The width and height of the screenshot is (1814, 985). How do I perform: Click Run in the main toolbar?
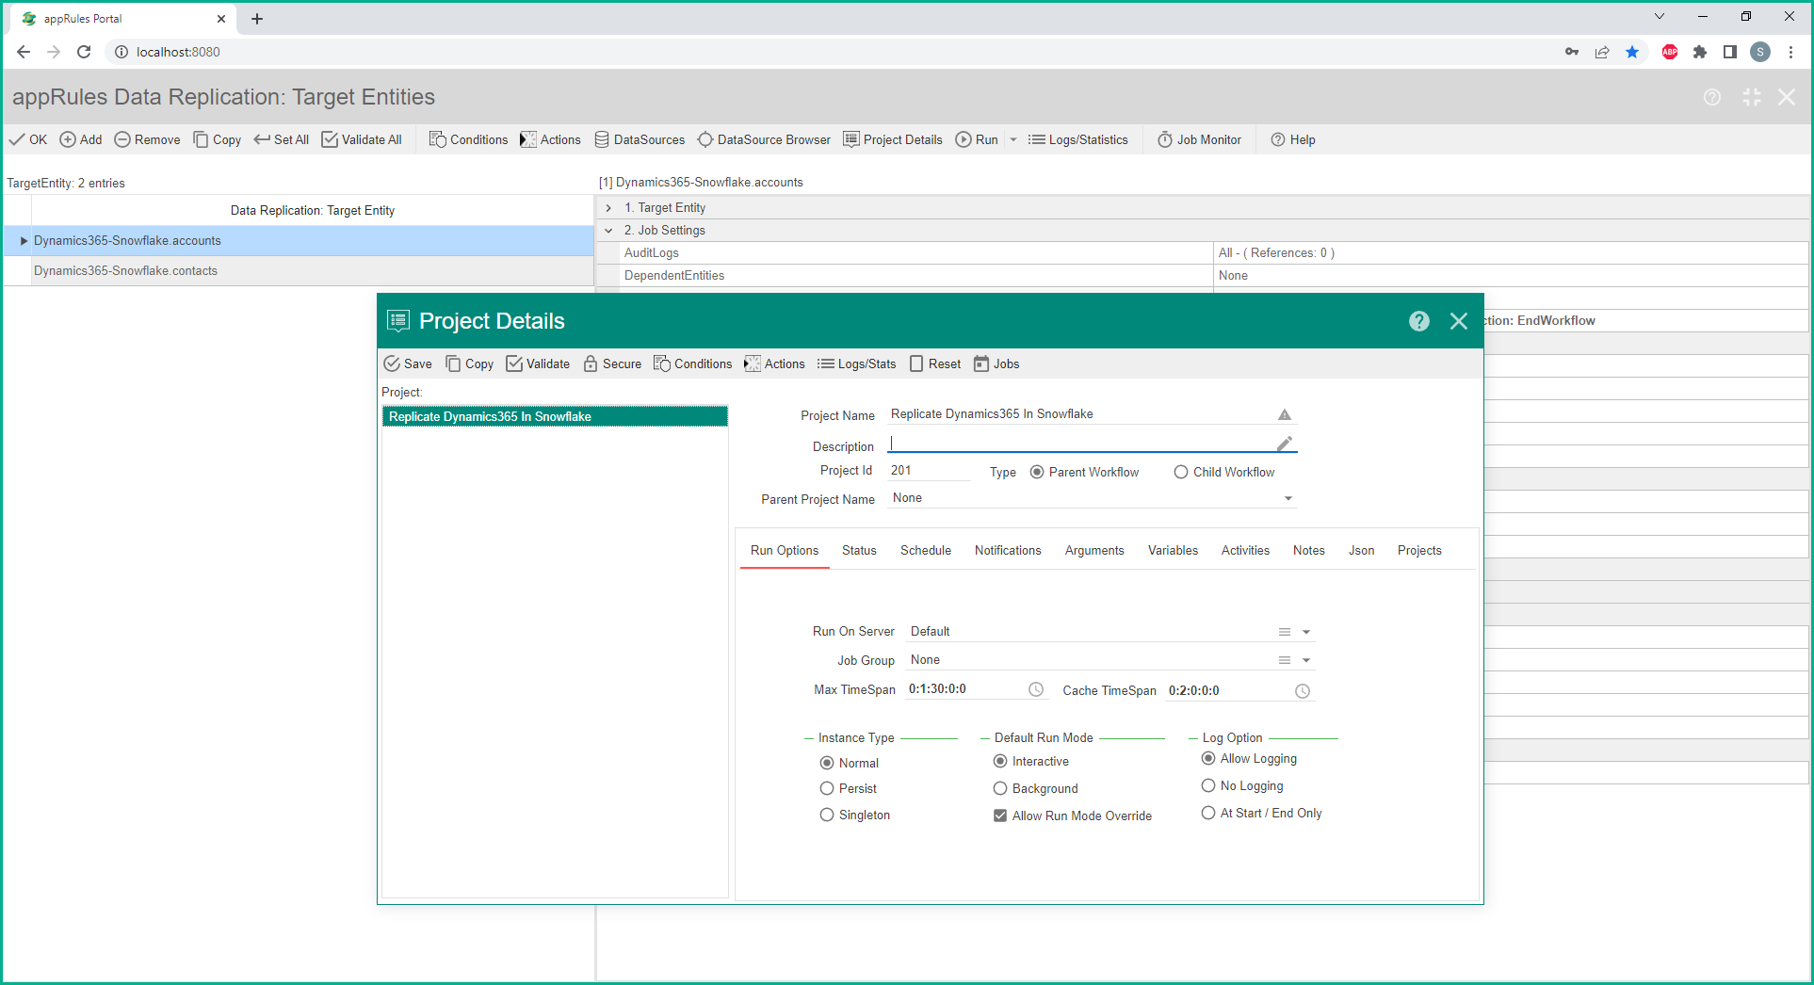point(977,139)
